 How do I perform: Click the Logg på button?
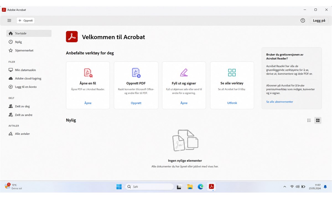319,20
